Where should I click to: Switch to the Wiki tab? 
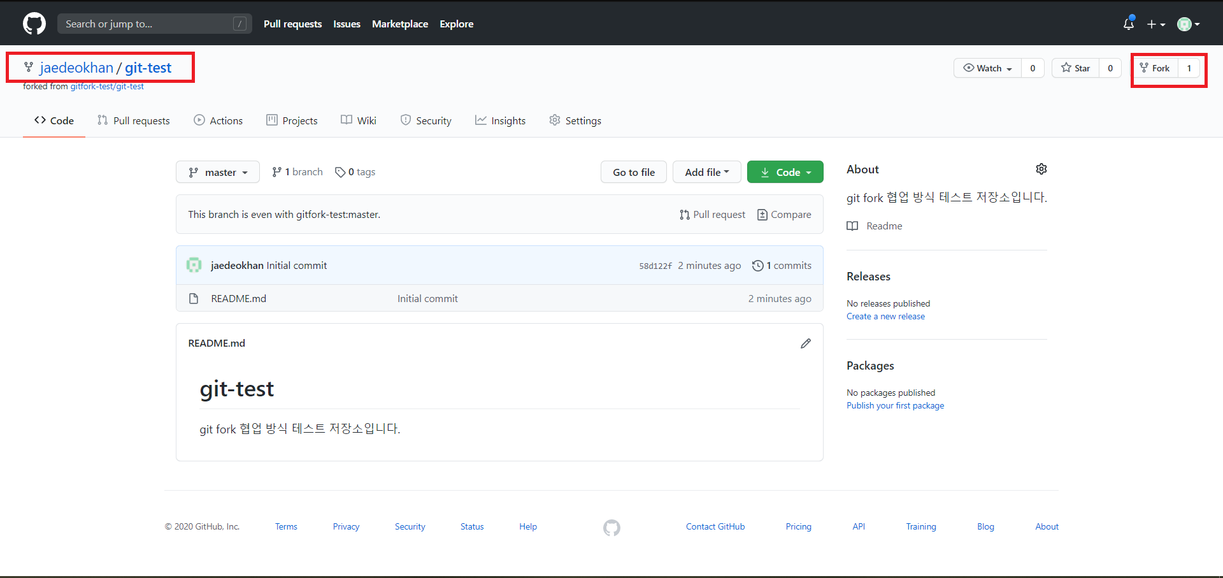click(x=359, y=120)
